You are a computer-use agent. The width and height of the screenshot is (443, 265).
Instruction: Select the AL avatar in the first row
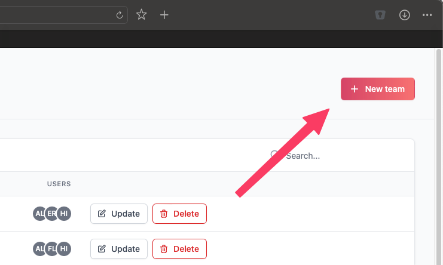[39, 214]
